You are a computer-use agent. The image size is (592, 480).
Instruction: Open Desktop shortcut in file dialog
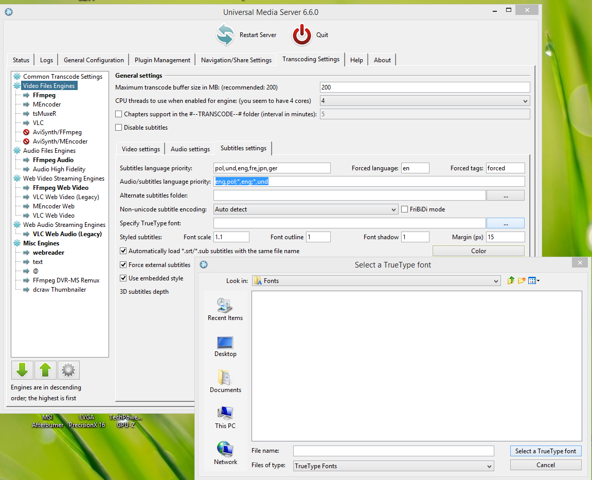[225, 346]
